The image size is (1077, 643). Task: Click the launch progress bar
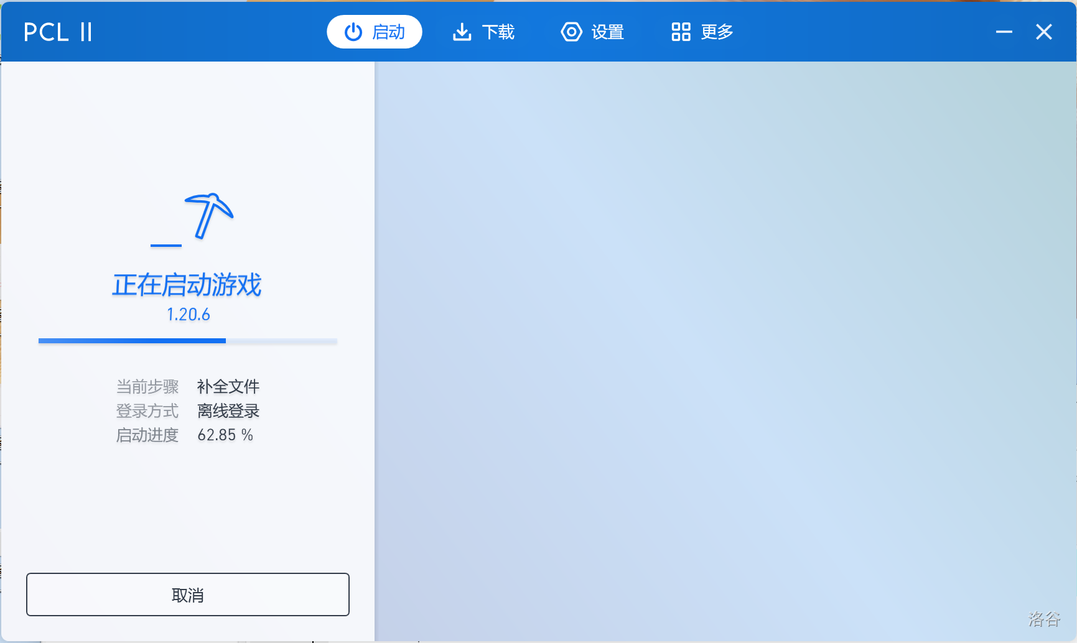point(188,341)
